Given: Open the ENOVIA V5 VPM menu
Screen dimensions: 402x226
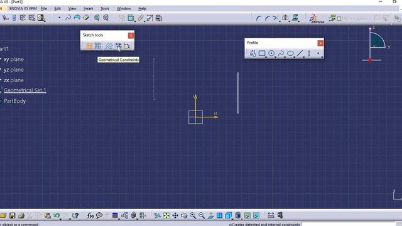Looking at the screenshot, I should click(23, 8).
